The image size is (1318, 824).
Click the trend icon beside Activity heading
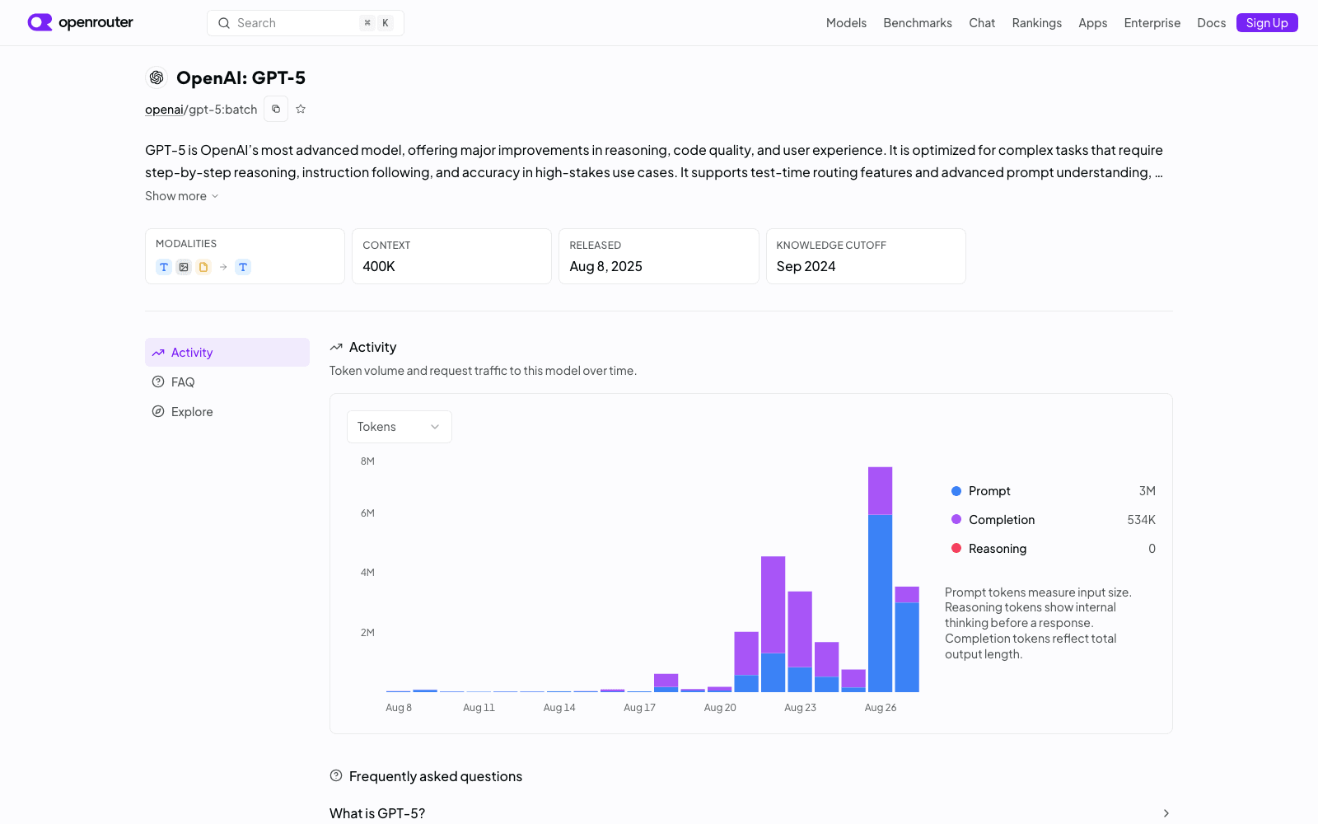click(x=336, y=347)
